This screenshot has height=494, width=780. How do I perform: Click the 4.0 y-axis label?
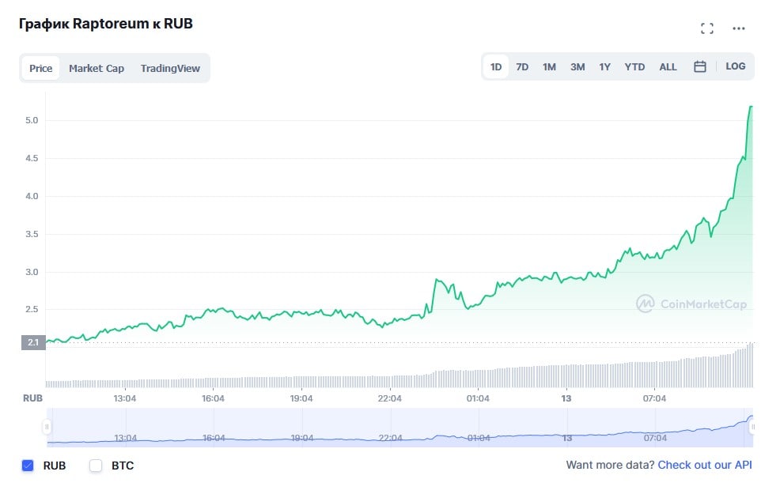32,196
